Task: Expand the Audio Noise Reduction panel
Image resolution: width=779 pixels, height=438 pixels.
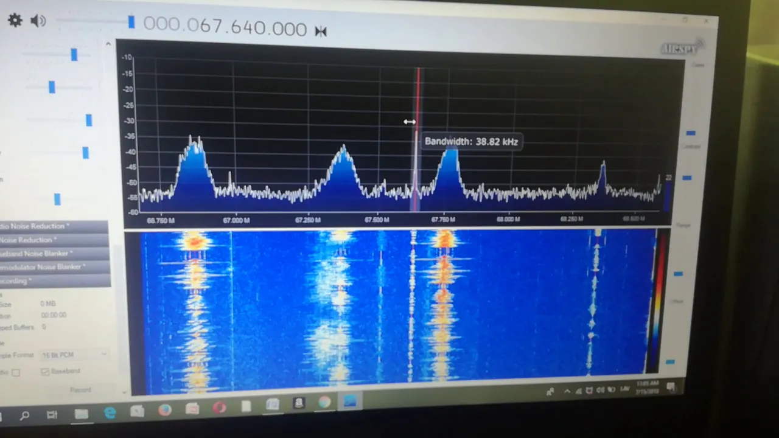Action: (54, 226)
